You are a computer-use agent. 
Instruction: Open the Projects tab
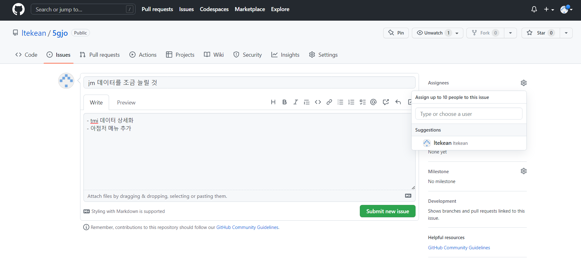tap(180, 55)
